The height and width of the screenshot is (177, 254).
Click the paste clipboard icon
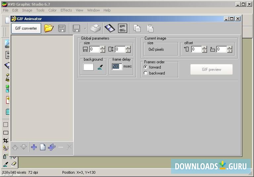tap(150, 28)
